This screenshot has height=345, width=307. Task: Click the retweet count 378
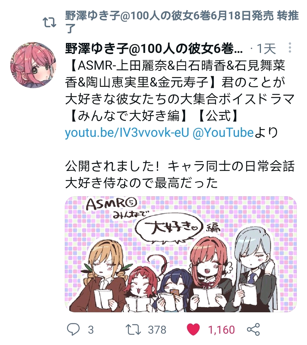157,330
